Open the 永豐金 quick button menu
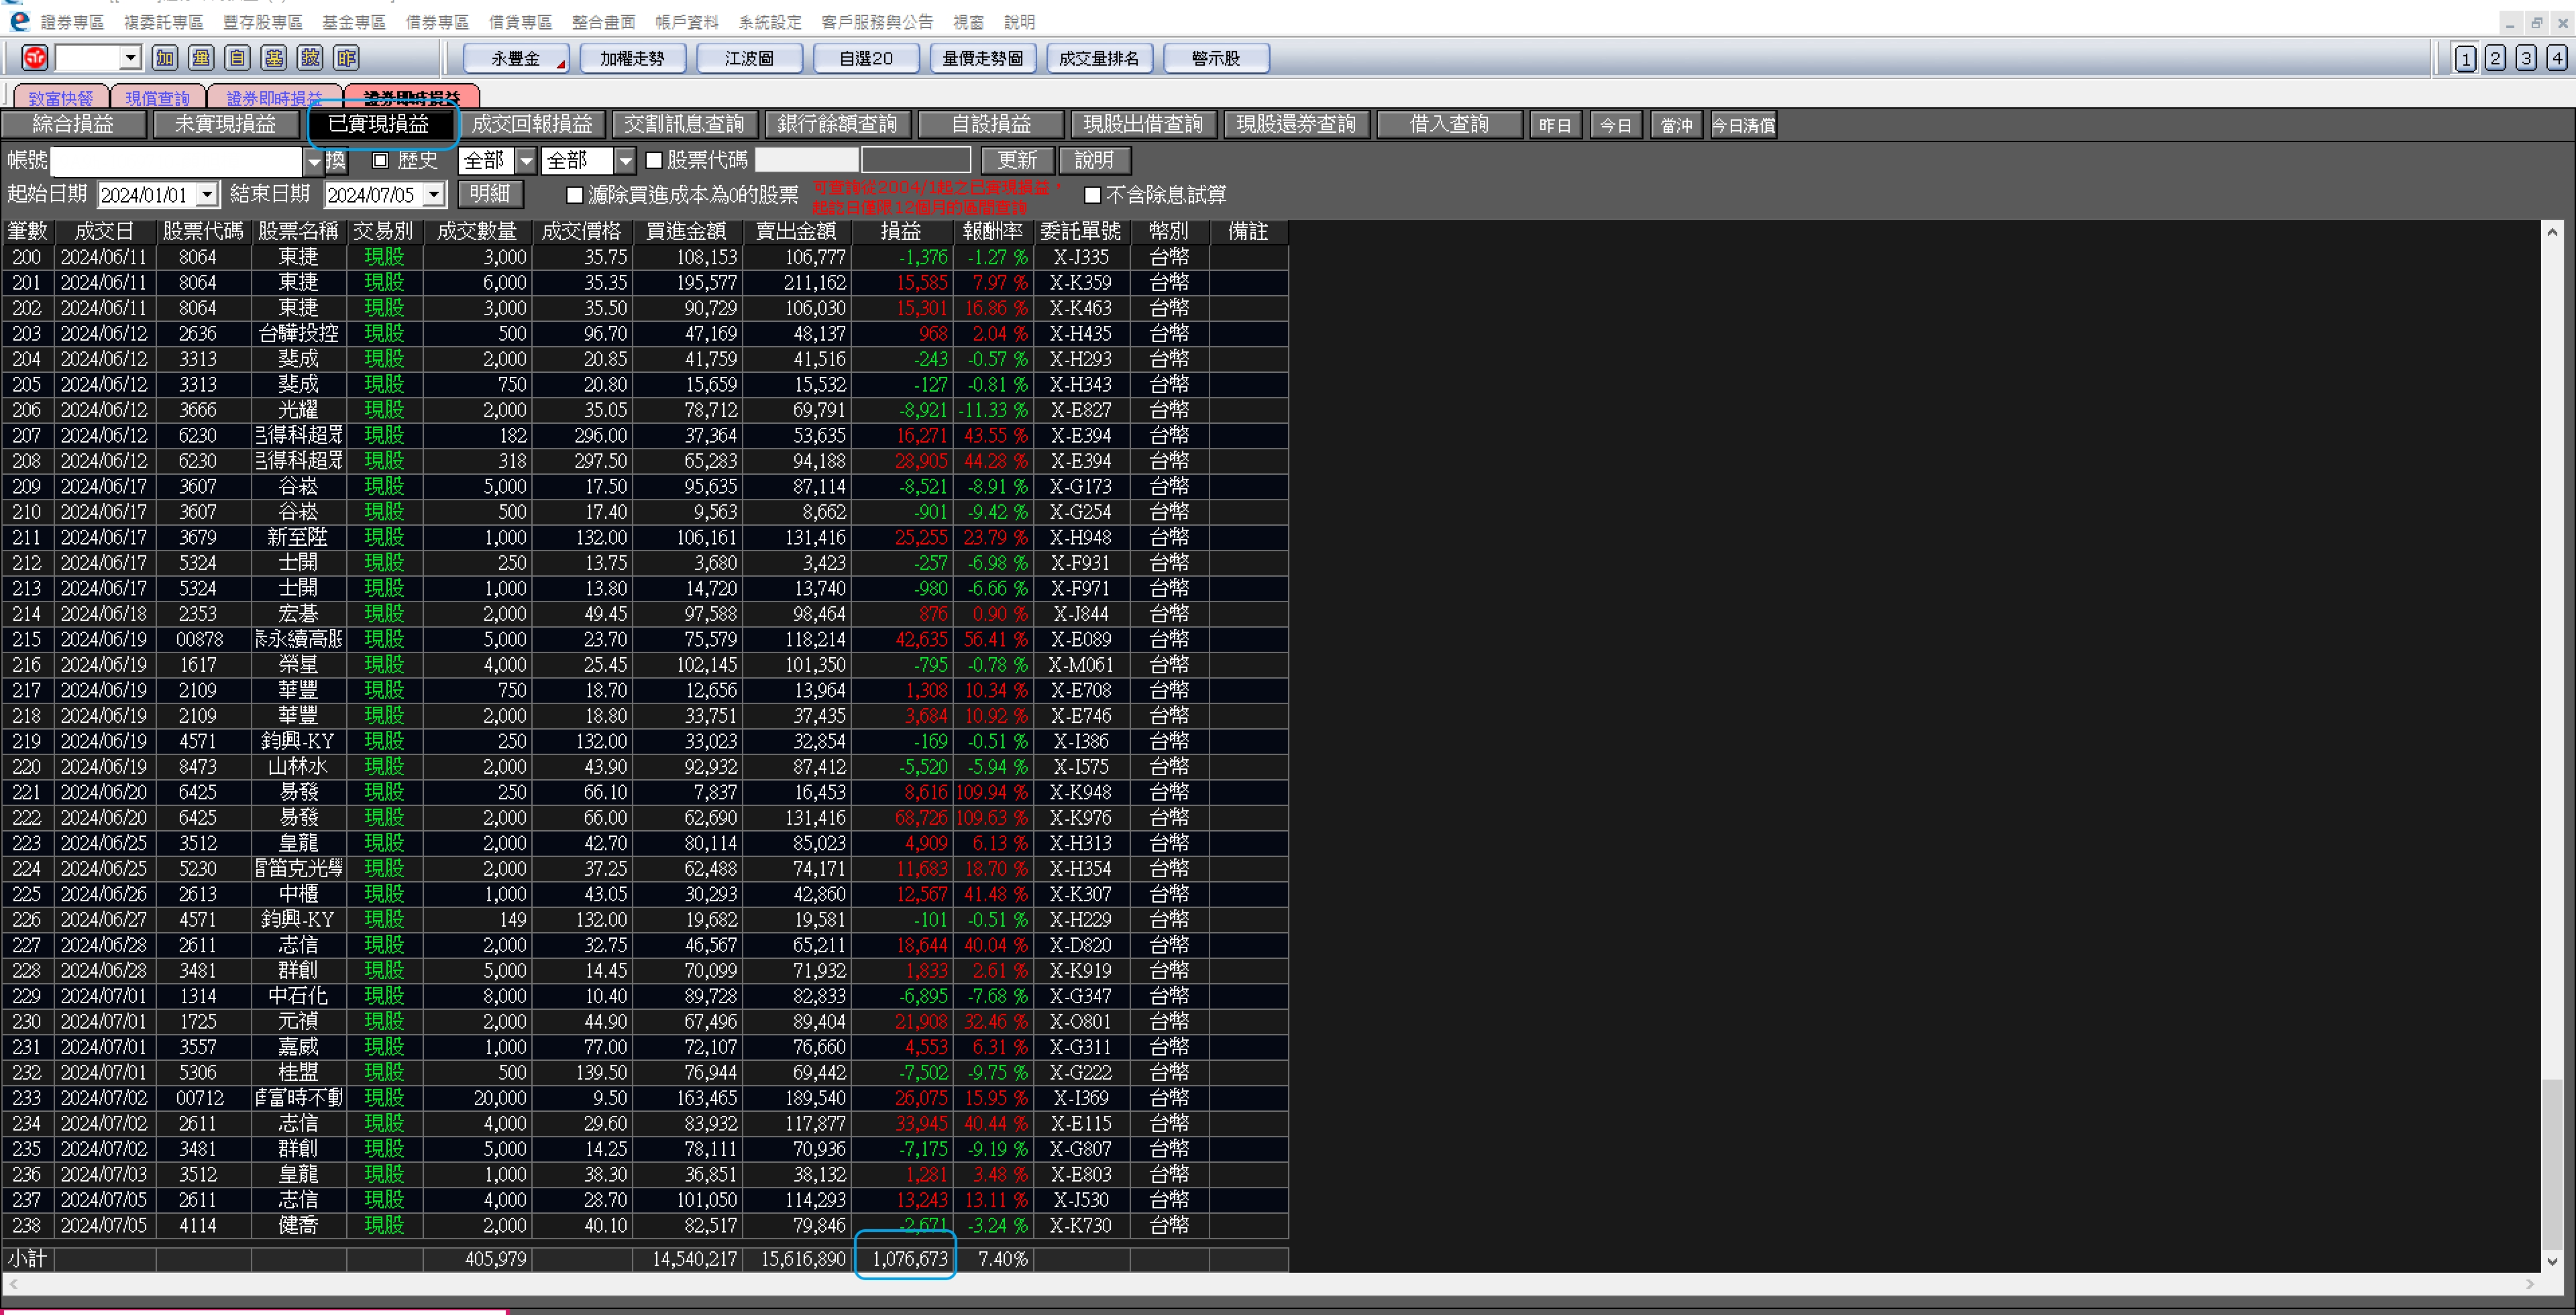2576x1315 pixels. coord(516,58)
